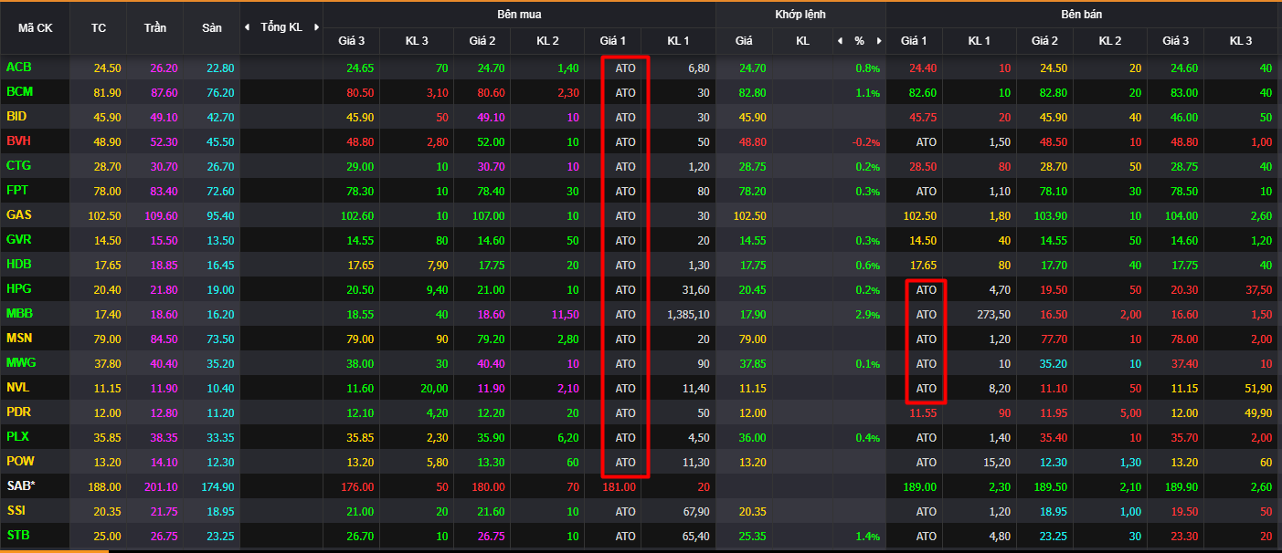Open the ACB stock symbol
1282x553 pixels.
pos(18,68)
